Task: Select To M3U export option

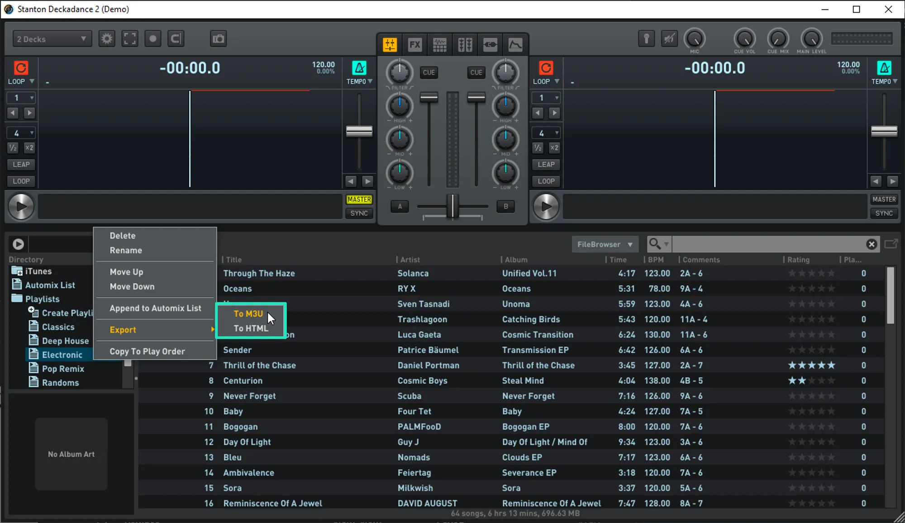Action: 248,314
